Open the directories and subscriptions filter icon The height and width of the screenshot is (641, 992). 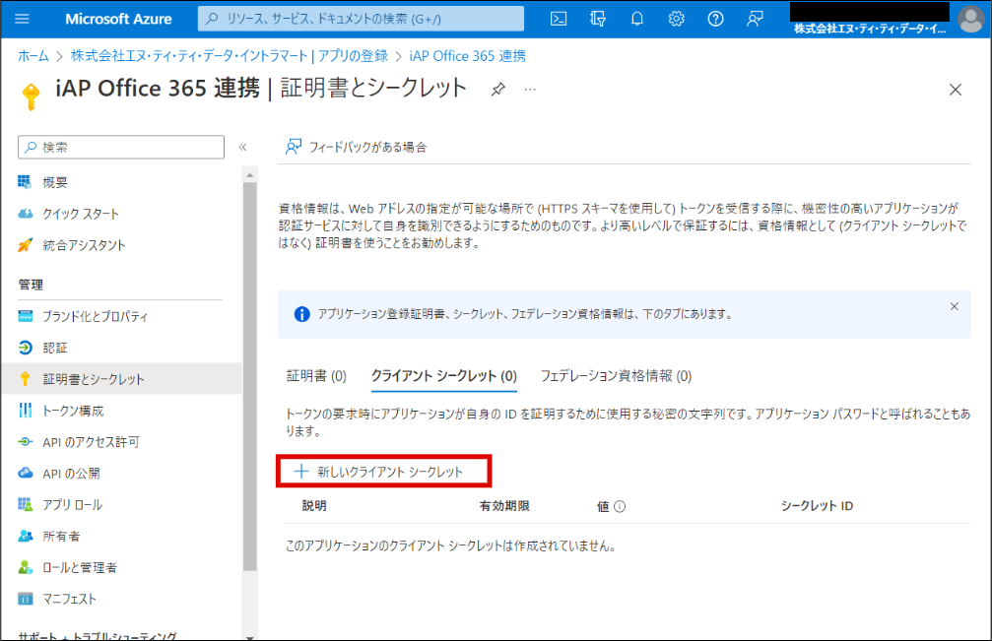[x=597, y=19]
